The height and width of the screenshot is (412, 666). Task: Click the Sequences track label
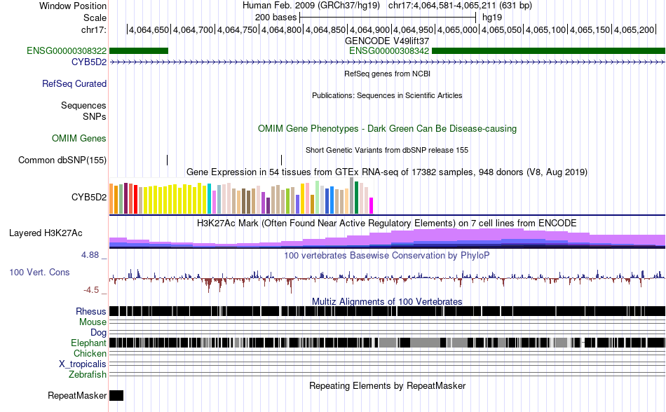coord(83,105)
